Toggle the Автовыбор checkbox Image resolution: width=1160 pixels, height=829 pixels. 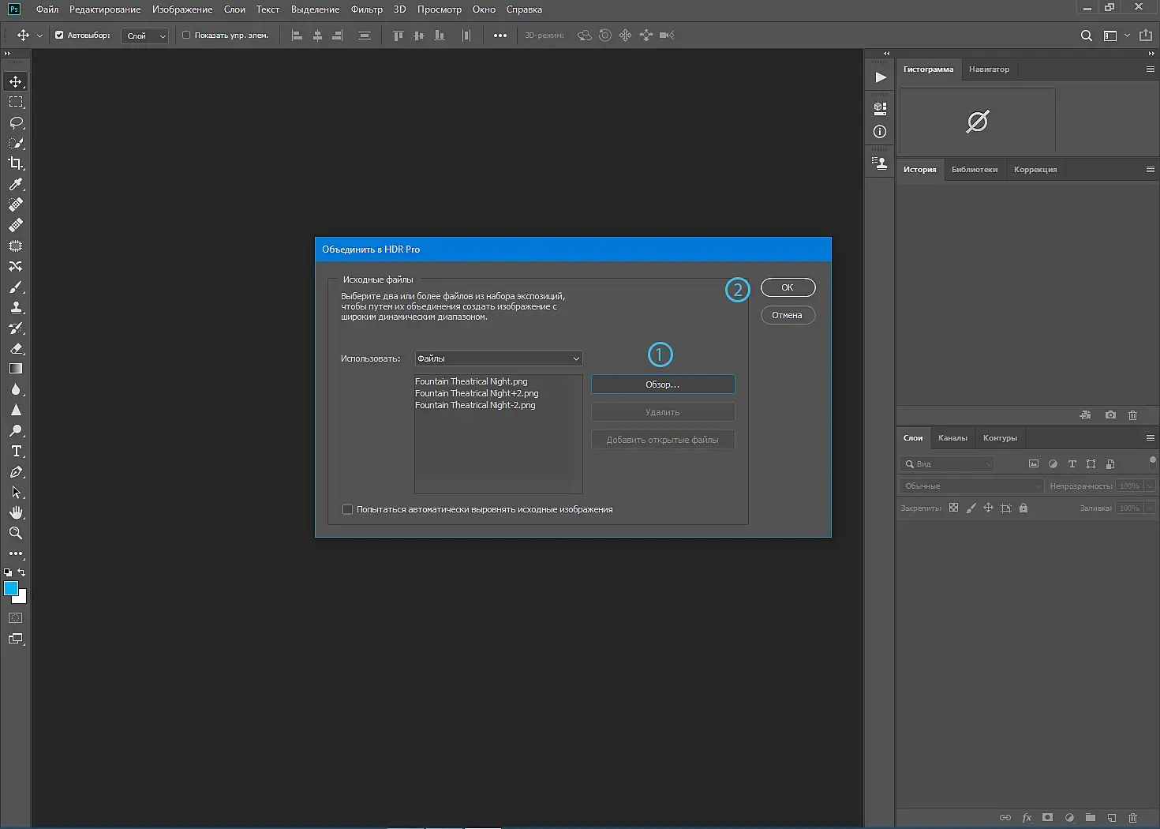point(59,35)
